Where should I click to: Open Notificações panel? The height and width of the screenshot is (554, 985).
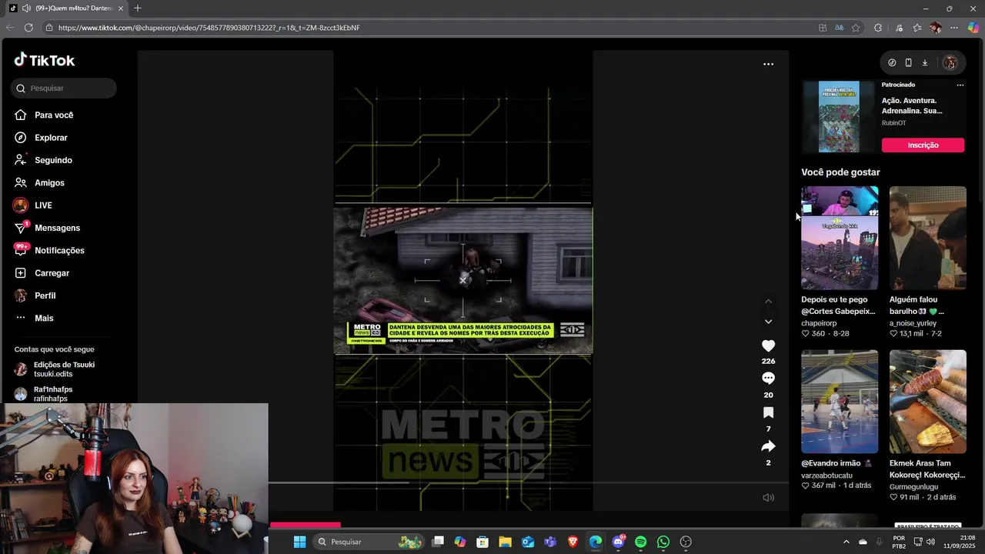pos(49,250)
